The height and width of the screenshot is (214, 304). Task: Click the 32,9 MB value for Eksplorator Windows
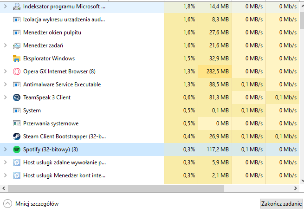point(219,58)
